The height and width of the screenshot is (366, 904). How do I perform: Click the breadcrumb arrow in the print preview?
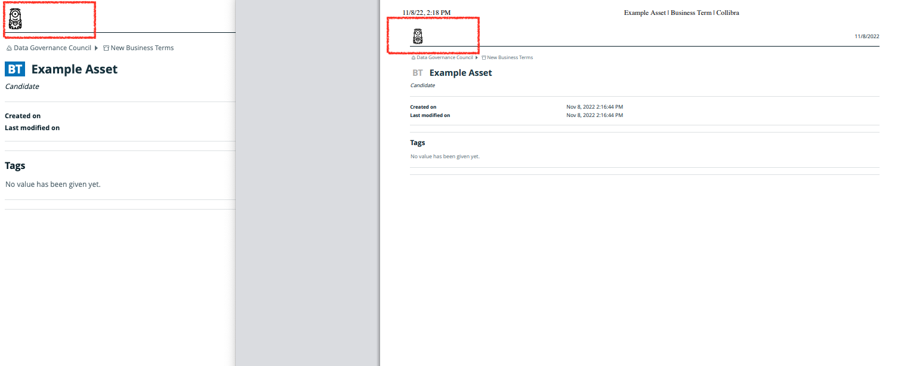(x=477, y=58)
